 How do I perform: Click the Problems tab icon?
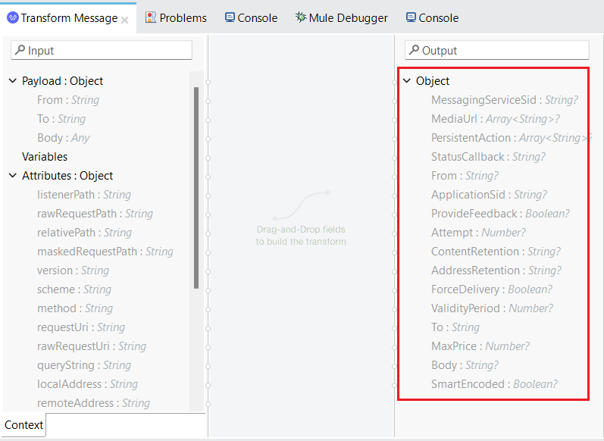(151, 17)
